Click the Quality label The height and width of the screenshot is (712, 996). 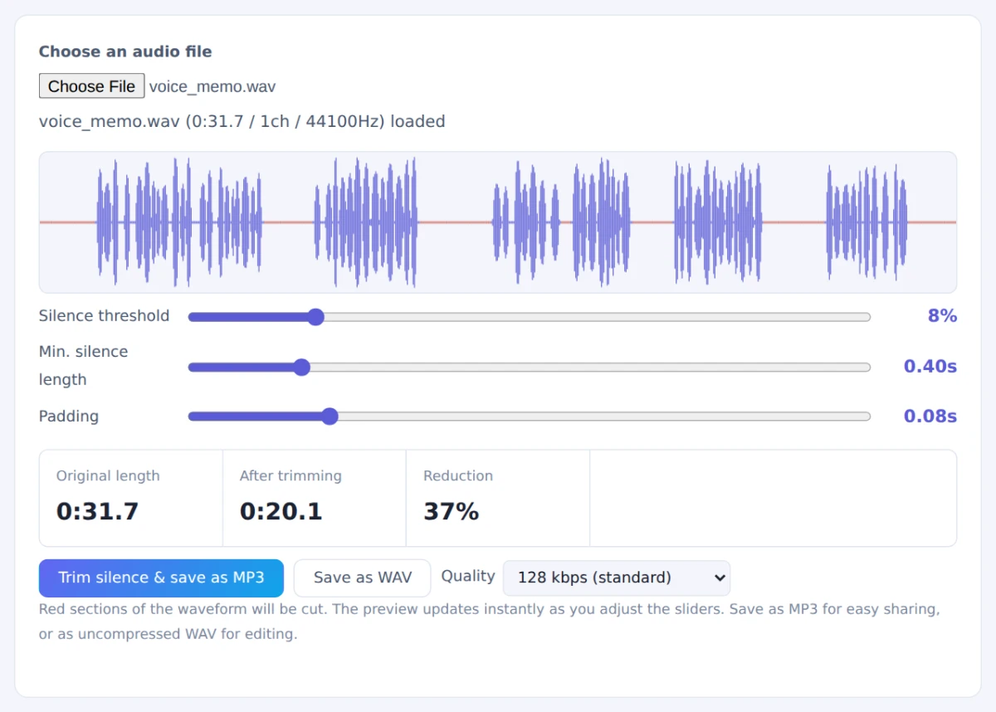(x=468, y=576)
